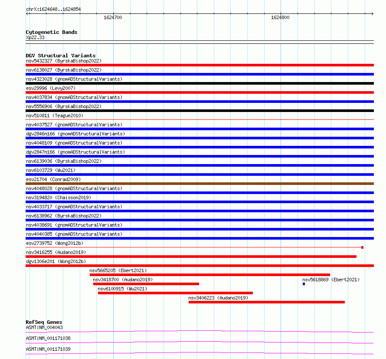Screen dimensions: 386x359
Task: Click the nsv3194820 (Chaisson2019) label
Action: point(59,198)
